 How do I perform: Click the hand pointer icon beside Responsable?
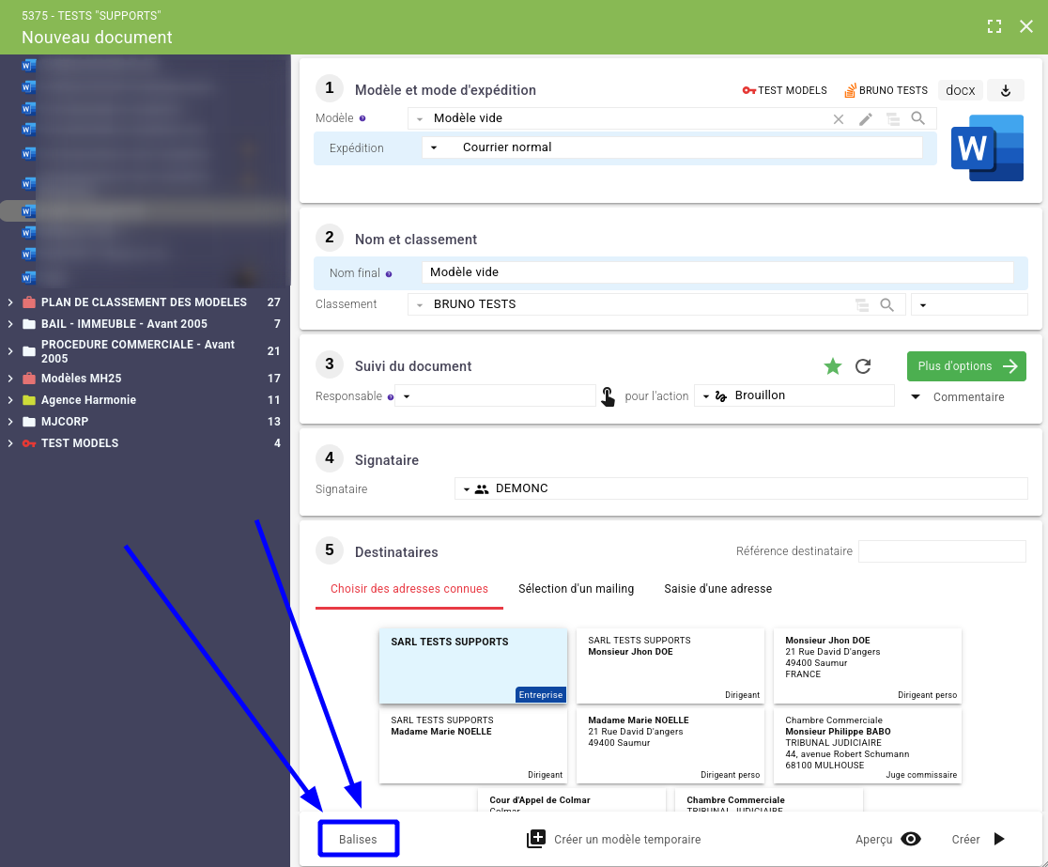coord(608,396)
